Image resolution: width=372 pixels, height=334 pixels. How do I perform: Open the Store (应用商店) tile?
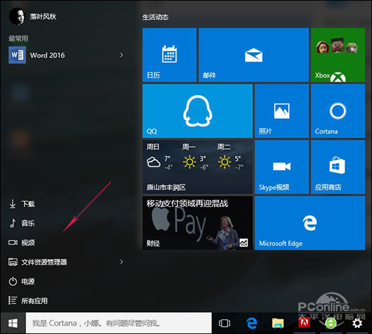(338, 167)
